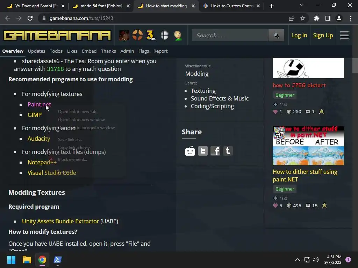
Task: Open a new browser tab
Action: point(271,6)
